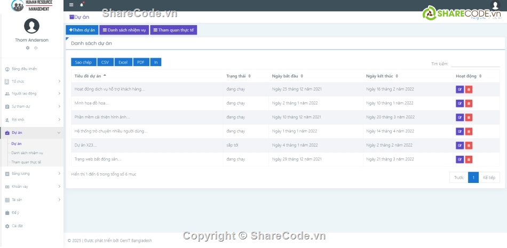Screen dimensions: 507x248
Task: Focus the Tìm kiếm search field
Action: (x=476, y=63)
